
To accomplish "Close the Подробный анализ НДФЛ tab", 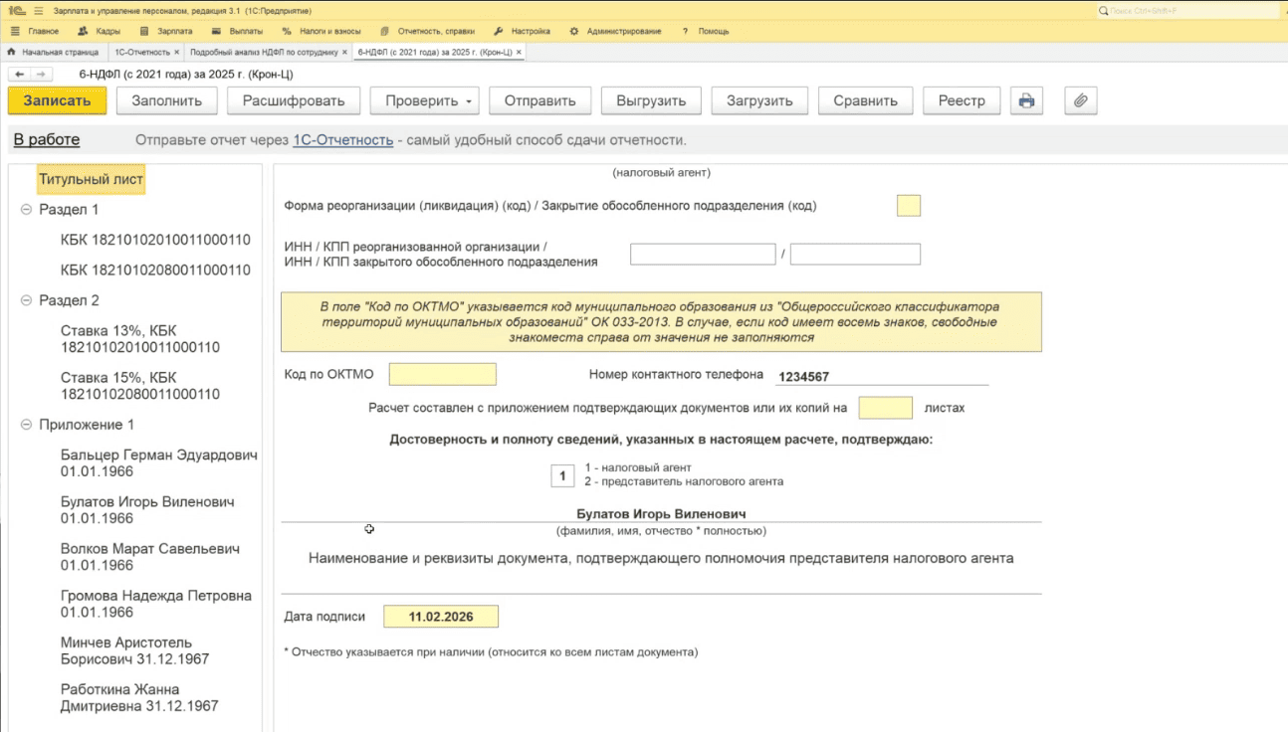I will 344,52.
